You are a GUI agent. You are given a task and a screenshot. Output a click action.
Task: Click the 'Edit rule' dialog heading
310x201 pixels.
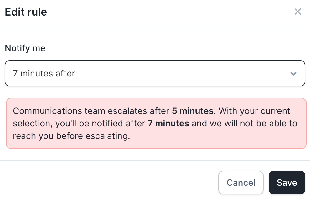(26, 12)
